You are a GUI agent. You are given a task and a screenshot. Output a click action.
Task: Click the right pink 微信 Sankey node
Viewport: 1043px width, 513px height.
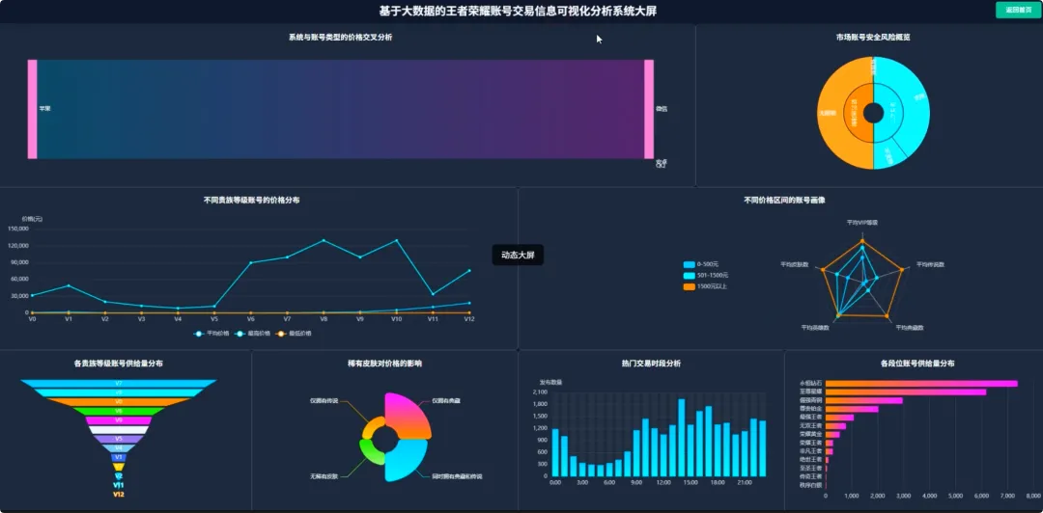tap(649, 109)
